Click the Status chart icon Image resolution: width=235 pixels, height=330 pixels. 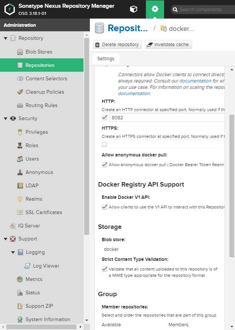point(20,293)
